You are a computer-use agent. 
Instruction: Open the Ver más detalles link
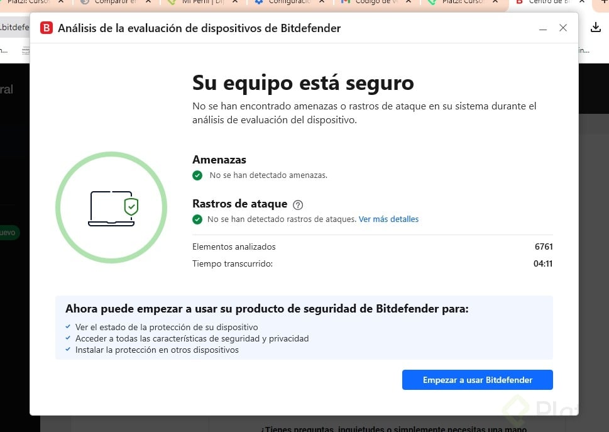(x=388, y=219)
